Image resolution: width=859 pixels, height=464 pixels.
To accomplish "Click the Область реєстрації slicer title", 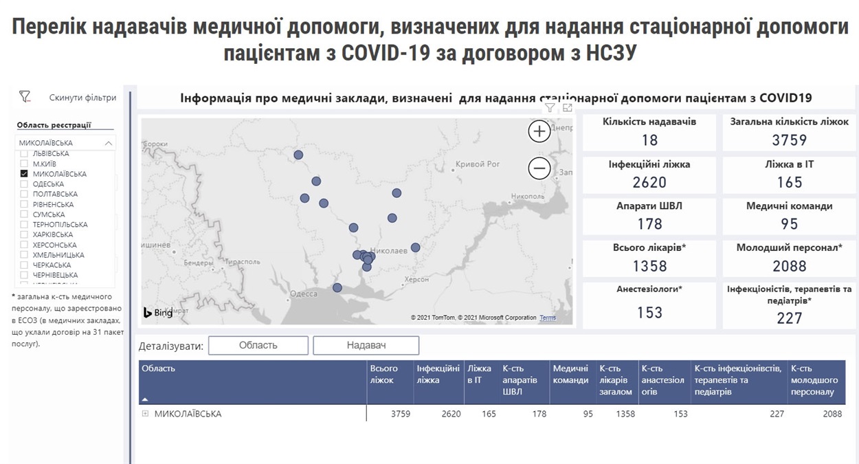I will 54,125.
